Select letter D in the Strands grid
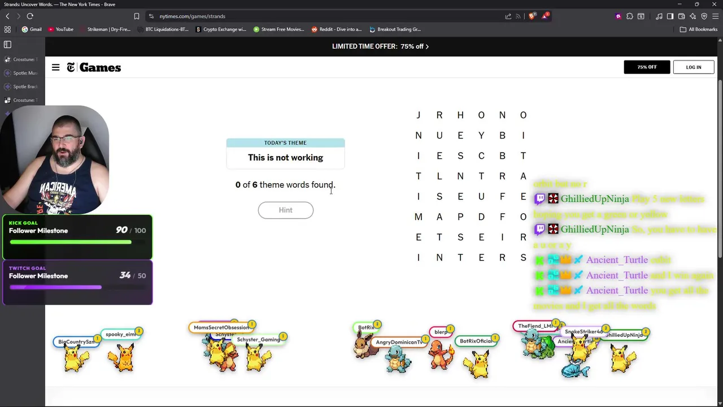Image resolution: width=723 pixels, height=407 pixels. pyautogui.click(x=481, y=217)
